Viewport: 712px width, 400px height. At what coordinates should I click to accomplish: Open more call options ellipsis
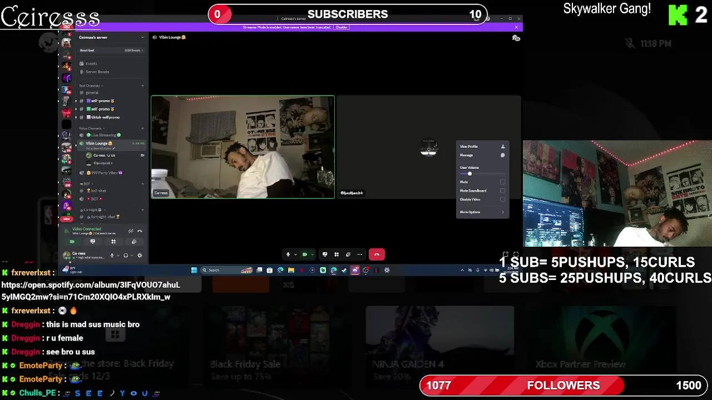coord(360,254)
